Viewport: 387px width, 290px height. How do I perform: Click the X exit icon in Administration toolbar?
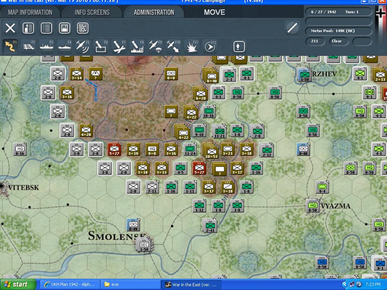tap(10, 28)
